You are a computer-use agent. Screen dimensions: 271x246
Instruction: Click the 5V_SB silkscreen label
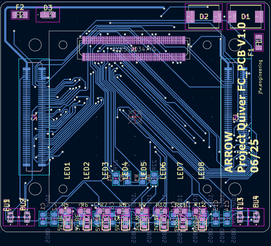pos(98,223)
